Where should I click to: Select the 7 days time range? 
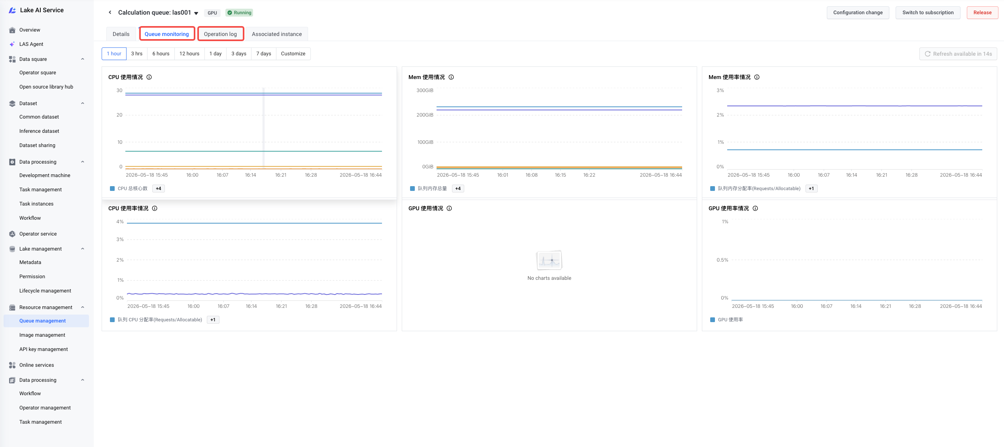coord(264,54)
